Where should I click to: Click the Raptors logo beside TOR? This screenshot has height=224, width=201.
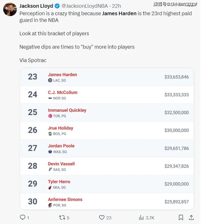tap(50, 116)
